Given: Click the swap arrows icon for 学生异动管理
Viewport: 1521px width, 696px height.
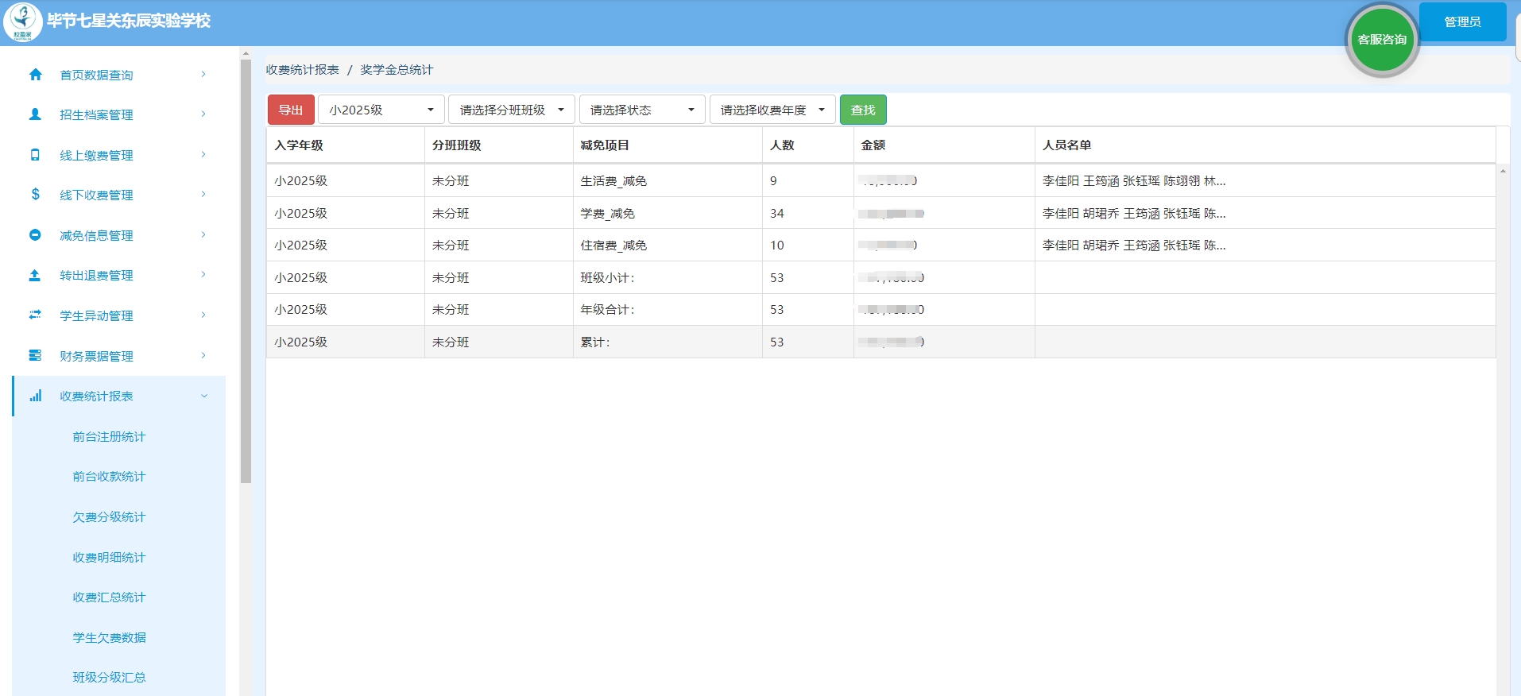Looking at the screenshot, I should [x=35, y=315].
